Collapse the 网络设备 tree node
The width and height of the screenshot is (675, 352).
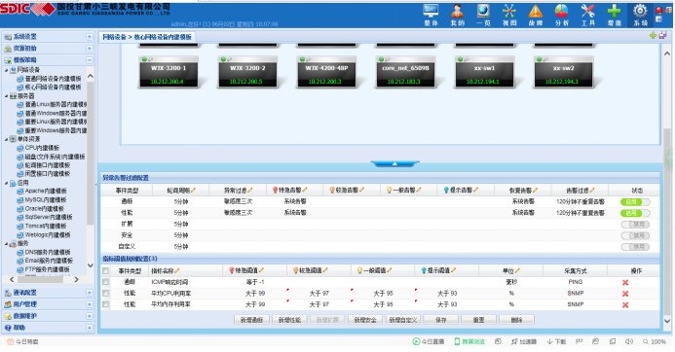click(7, 70)
